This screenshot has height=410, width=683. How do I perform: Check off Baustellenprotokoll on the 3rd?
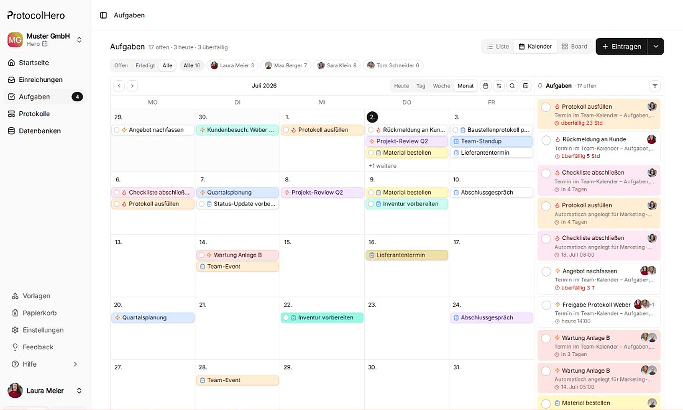[456, 130]
